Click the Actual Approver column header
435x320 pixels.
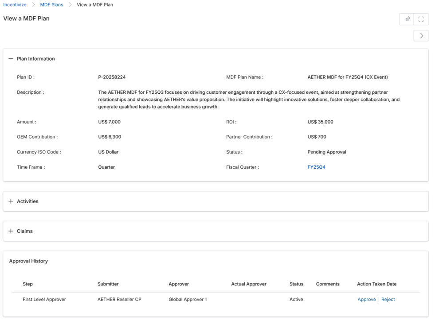(x=249, y=284)
